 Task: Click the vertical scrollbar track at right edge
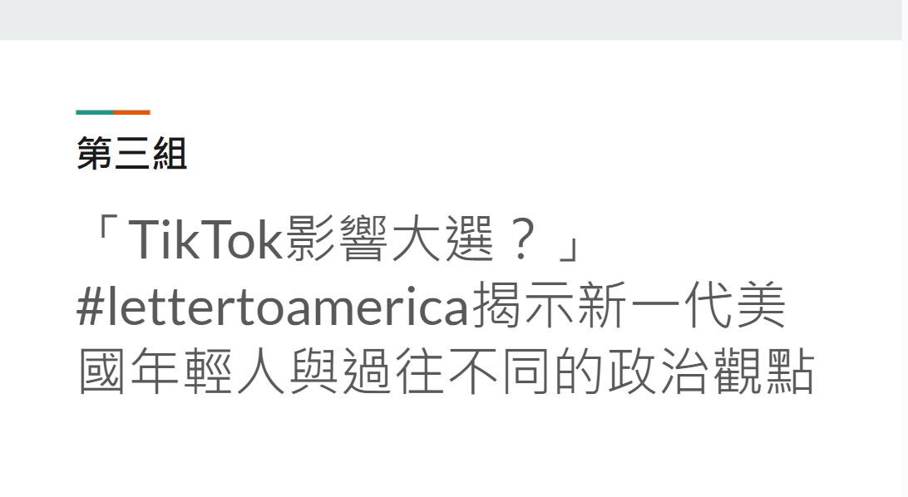[x=905, y=248]
